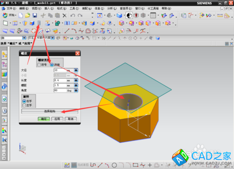
Task: Click the Undo arrow icon
Action: 73,15
